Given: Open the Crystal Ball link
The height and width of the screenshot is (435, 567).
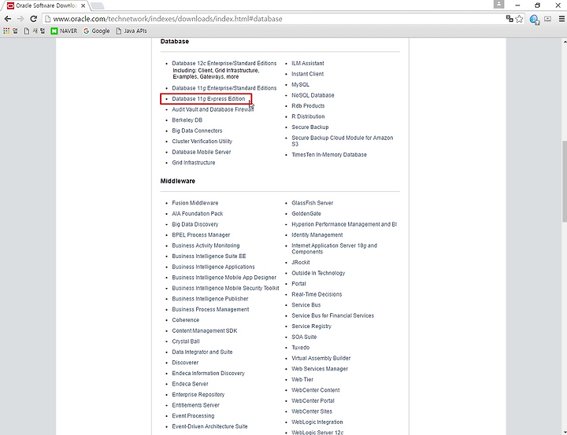Looking at the screenshot, I should point(186,341).
